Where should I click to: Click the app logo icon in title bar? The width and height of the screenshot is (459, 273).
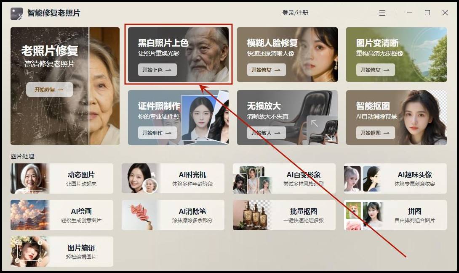point(17,13)
